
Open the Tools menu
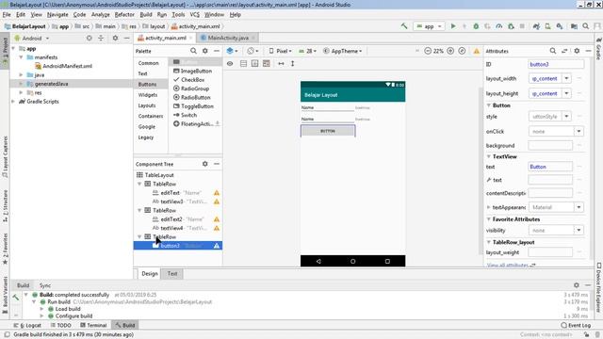point(178,15)
